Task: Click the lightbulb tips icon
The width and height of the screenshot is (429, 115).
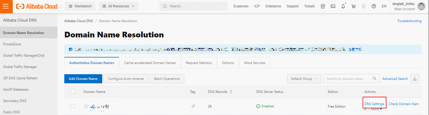Action: tap(364, 6)
